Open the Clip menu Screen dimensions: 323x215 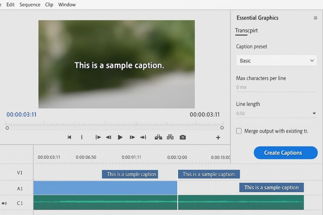[x=49, y=5]
